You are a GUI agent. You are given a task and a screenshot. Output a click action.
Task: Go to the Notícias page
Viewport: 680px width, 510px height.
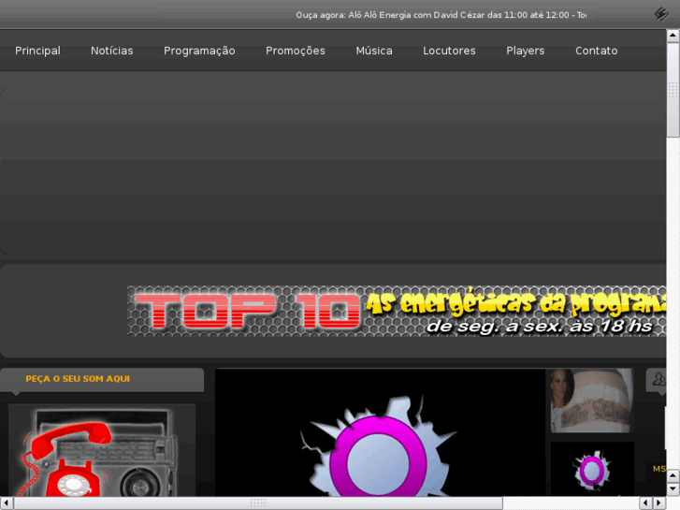coord(112,51)
